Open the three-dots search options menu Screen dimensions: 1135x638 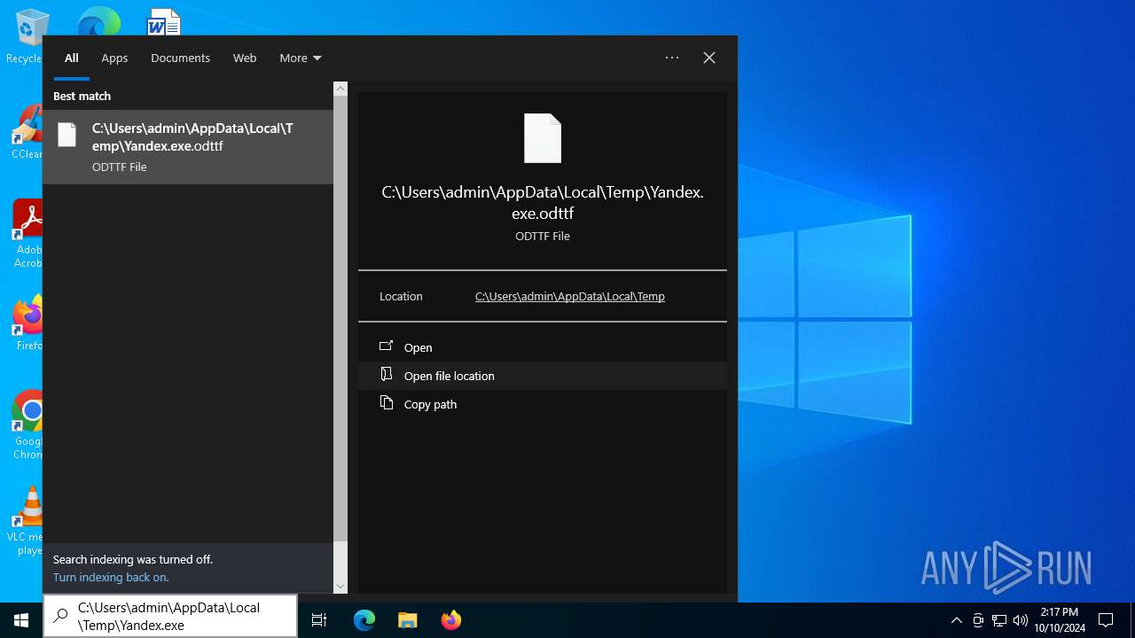[x=672, y=58]
